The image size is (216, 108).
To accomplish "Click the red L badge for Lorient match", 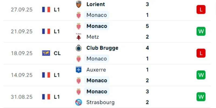I will click(x=201, y=9).
